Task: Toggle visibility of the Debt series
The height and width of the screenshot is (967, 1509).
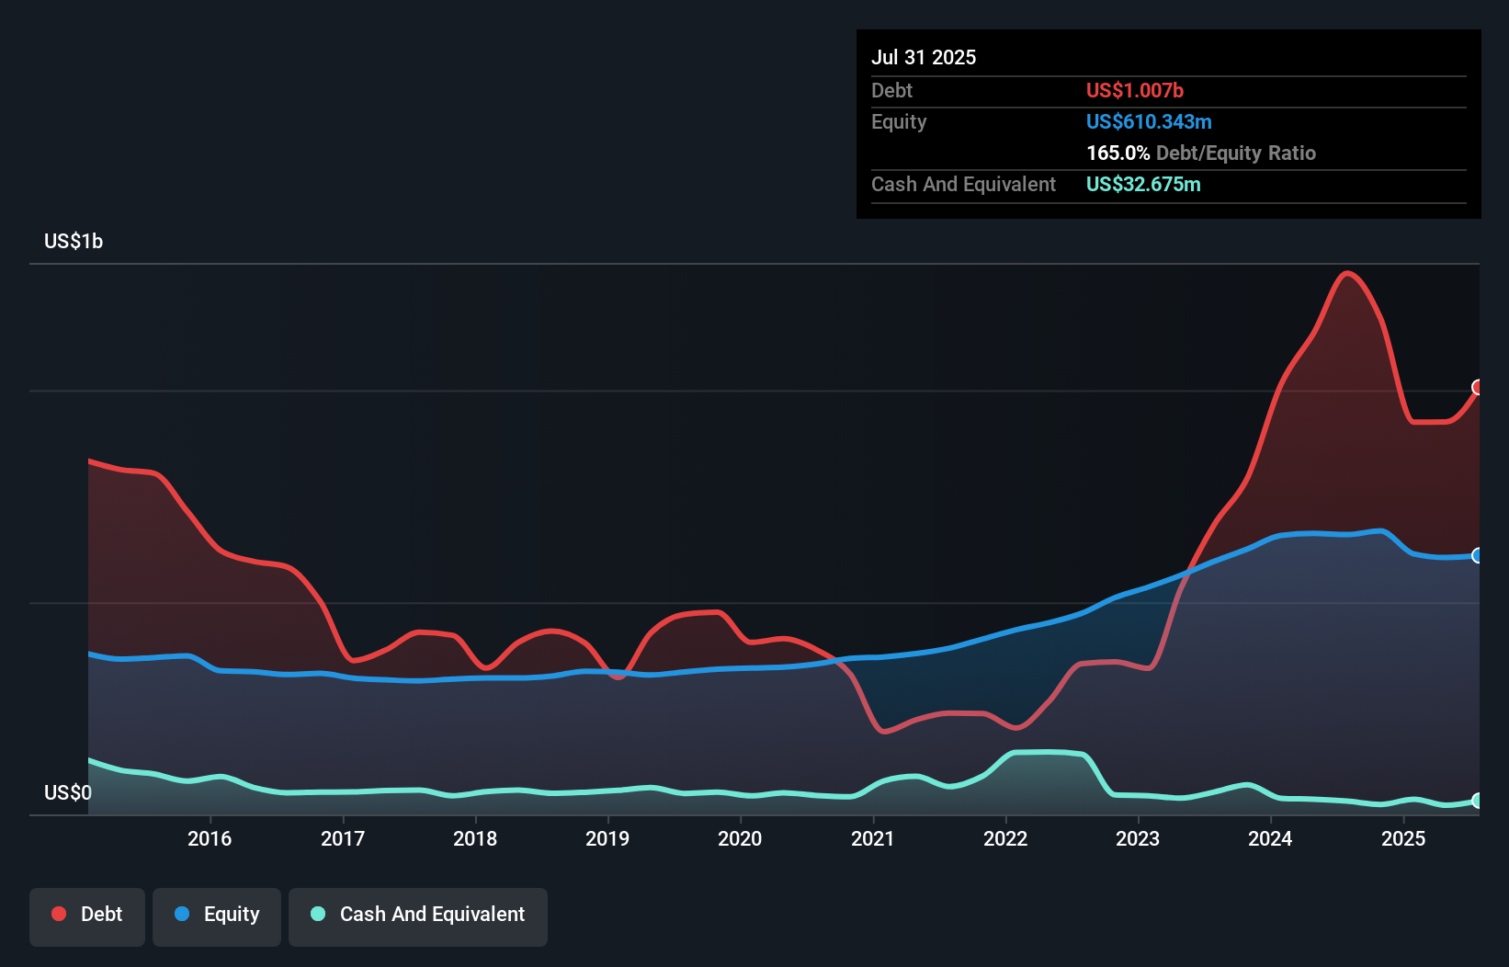Action: (x=86, y=914)
